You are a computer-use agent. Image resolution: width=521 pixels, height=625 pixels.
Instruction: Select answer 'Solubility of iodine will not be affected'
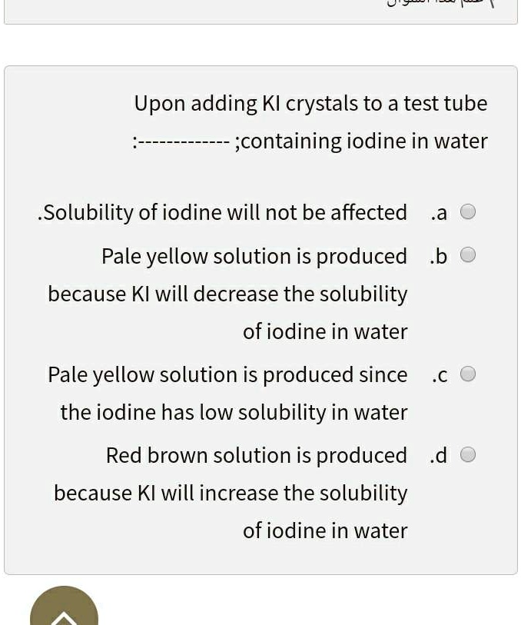(223, 212)
